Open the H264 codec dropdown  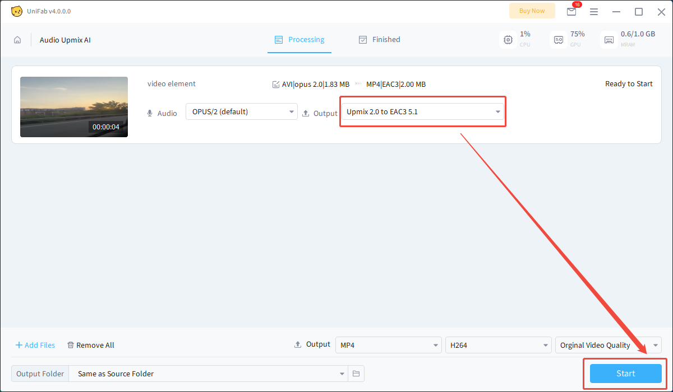pos(498,345)
